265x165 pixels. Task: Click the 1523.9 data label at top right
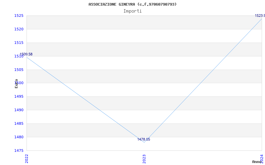(260, 16)
